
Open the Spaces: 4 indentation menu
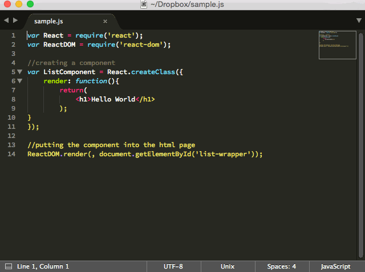click(282, 266)
